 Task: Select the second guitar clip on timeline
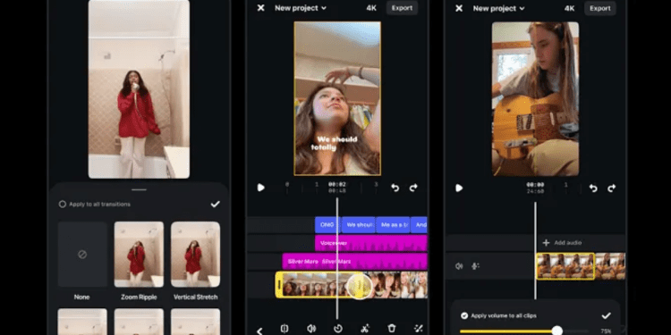click(611, 266)
